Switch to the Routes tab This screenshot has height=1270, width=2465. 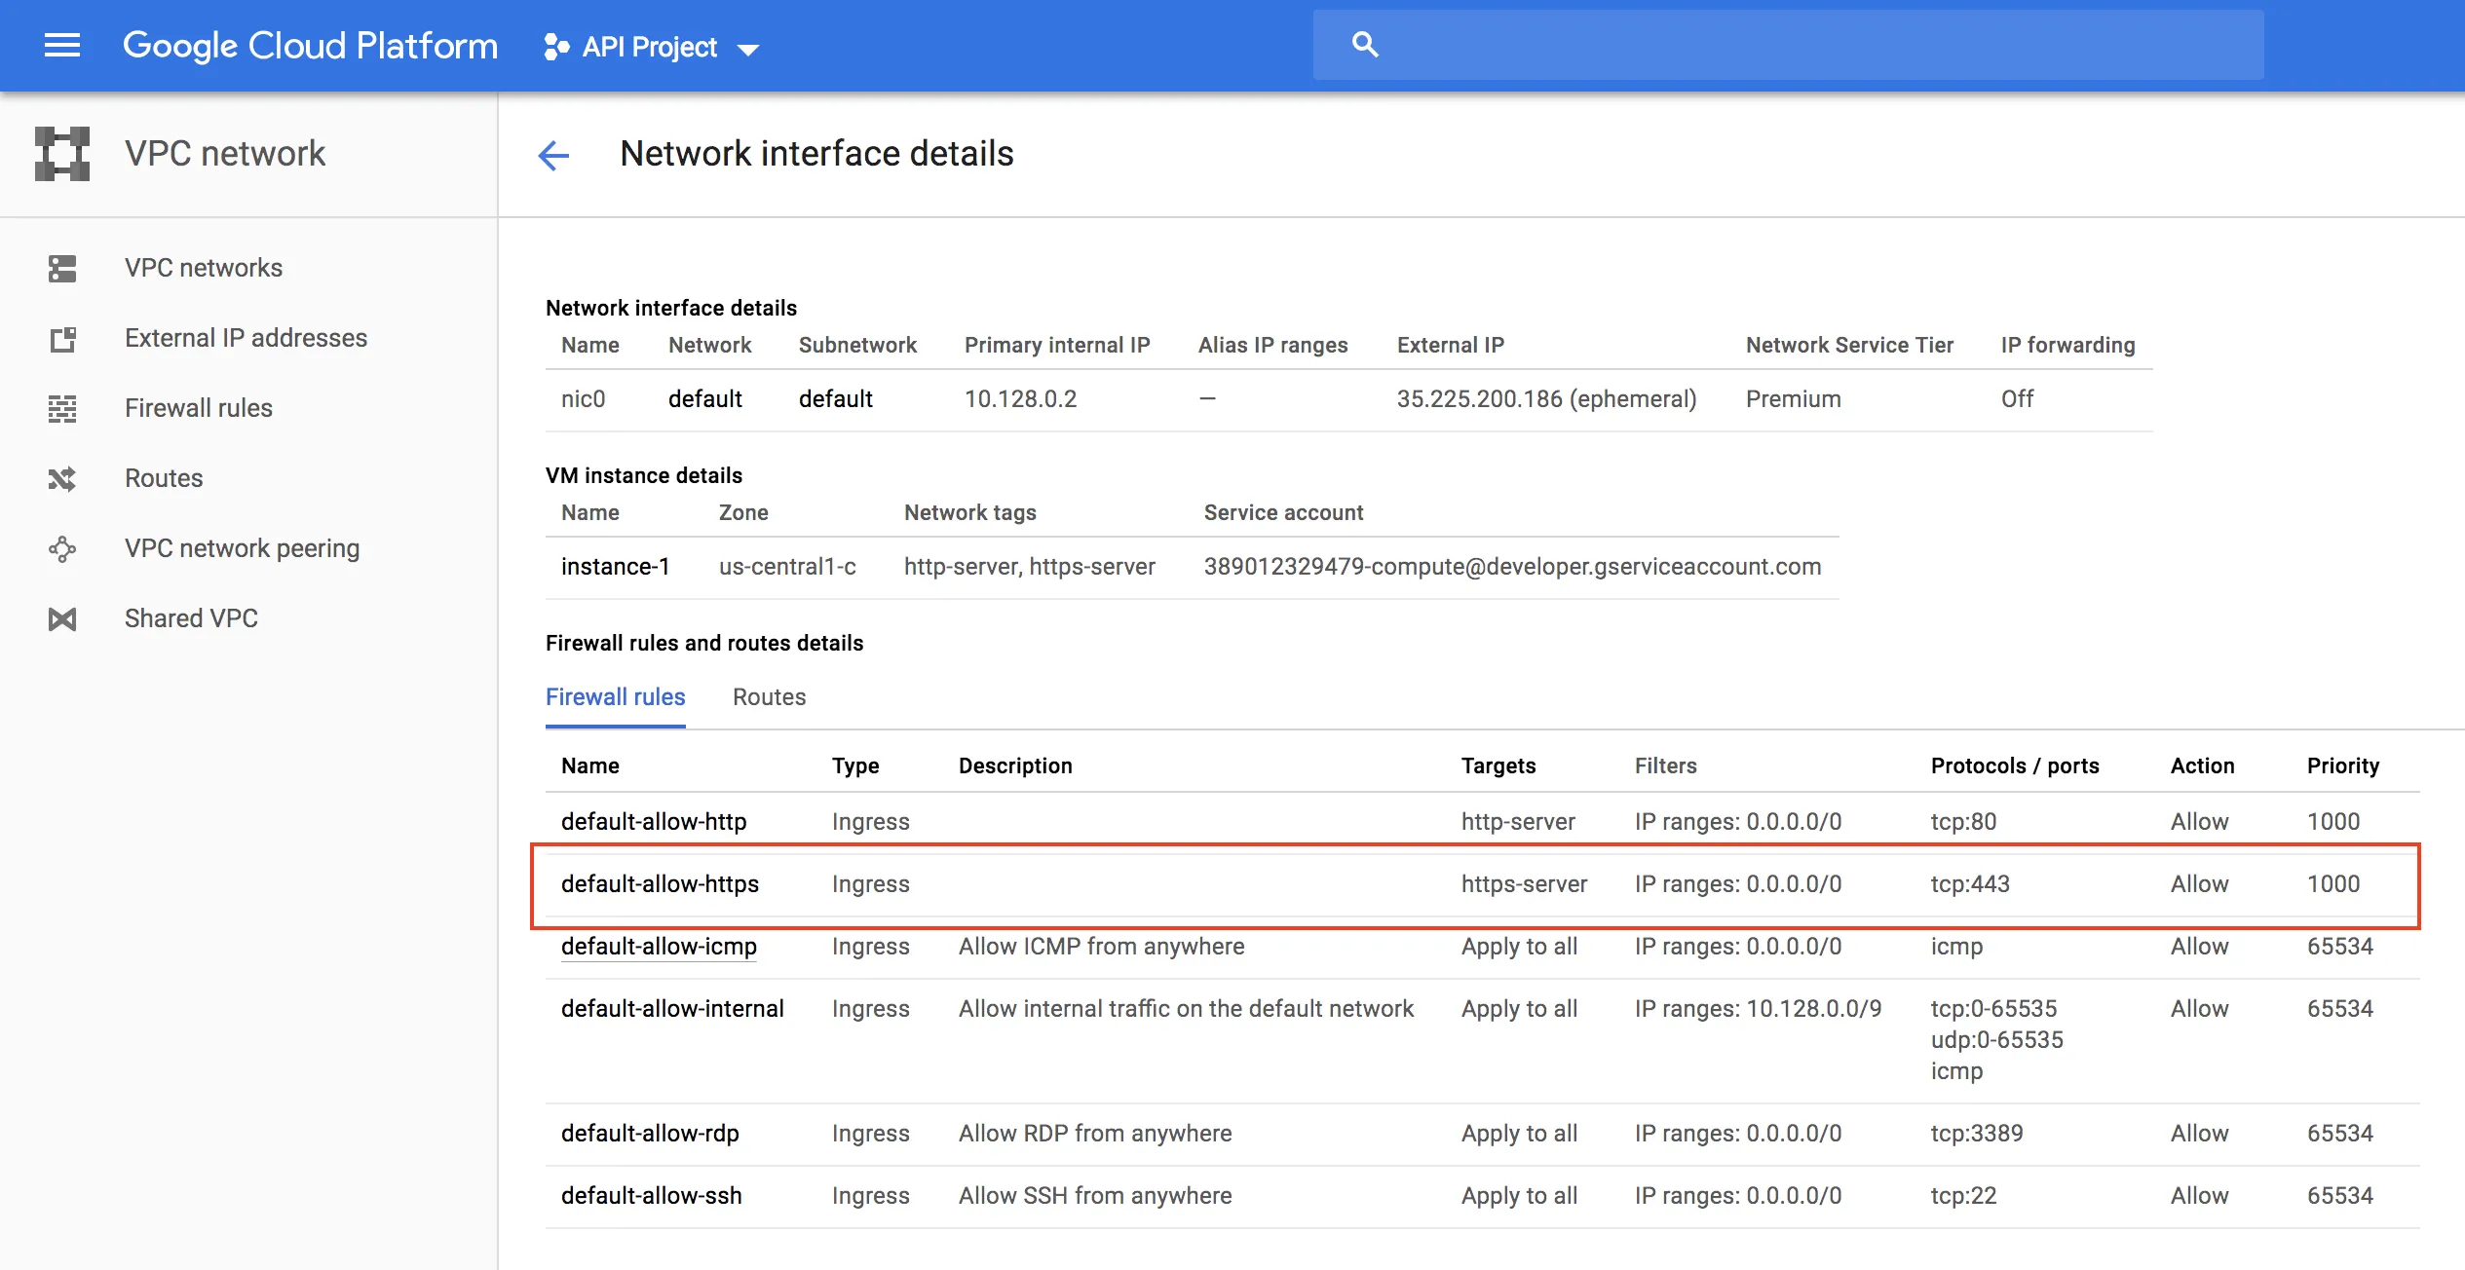click(769, 697)
